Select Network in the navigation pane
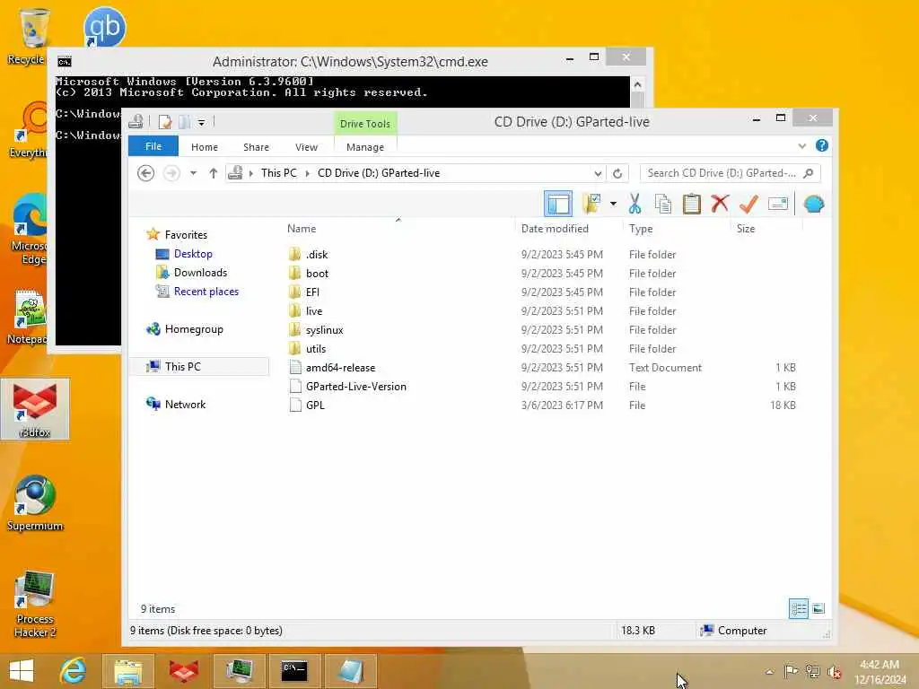 pyautogui.click(x=185, y=405)
